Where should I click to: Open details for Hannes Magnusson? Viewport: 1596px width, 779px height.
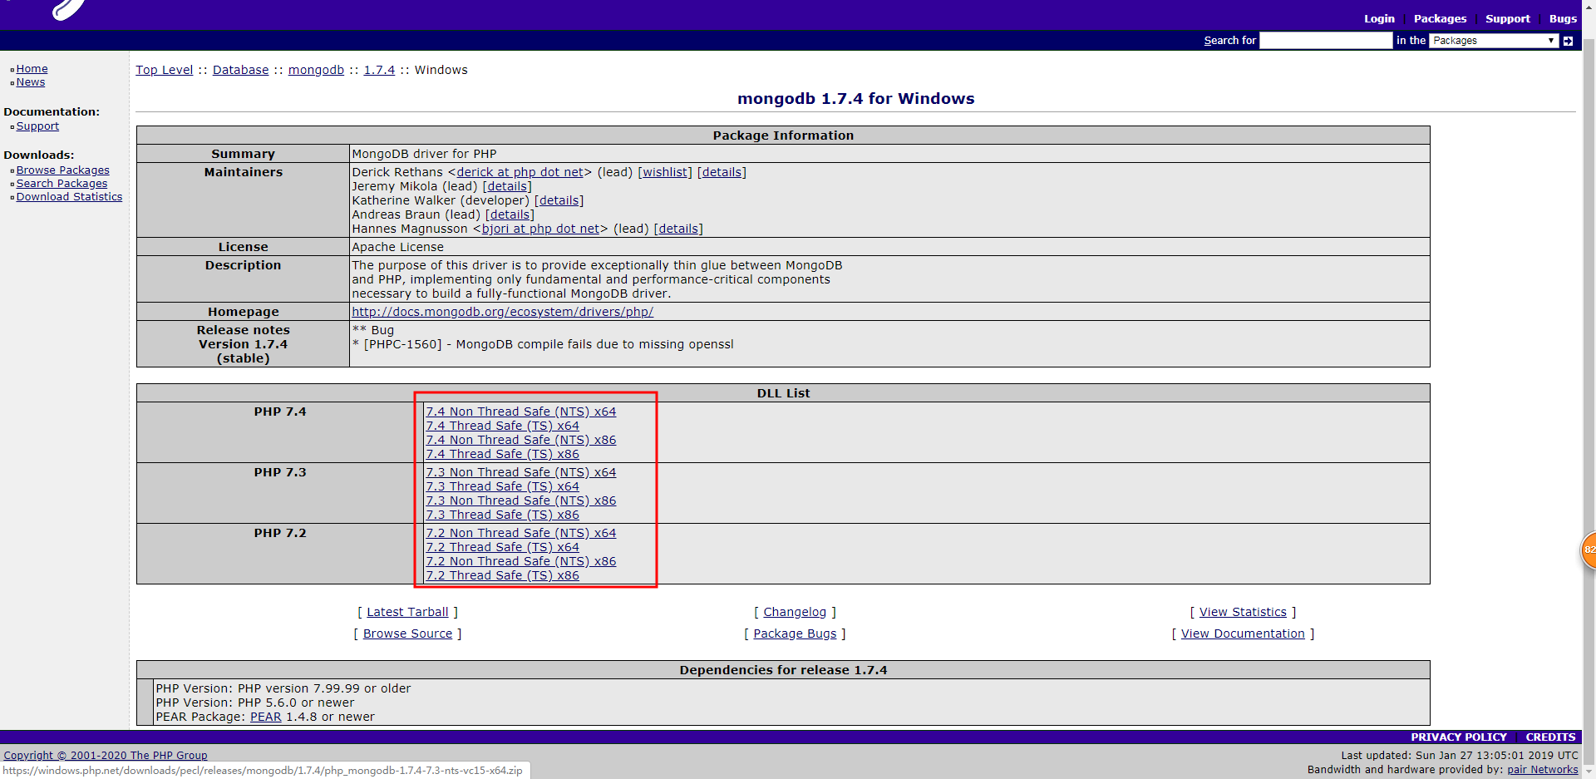pyautogui.click(x=678, y=229)
